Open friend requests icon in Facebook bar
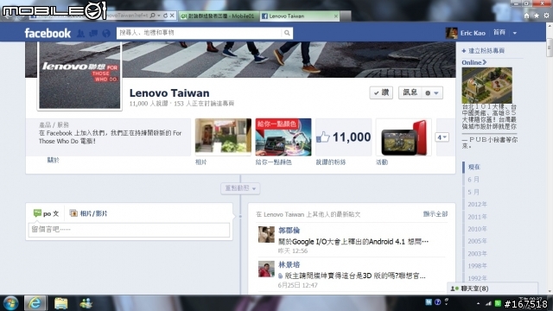 [x=80, y=33]
